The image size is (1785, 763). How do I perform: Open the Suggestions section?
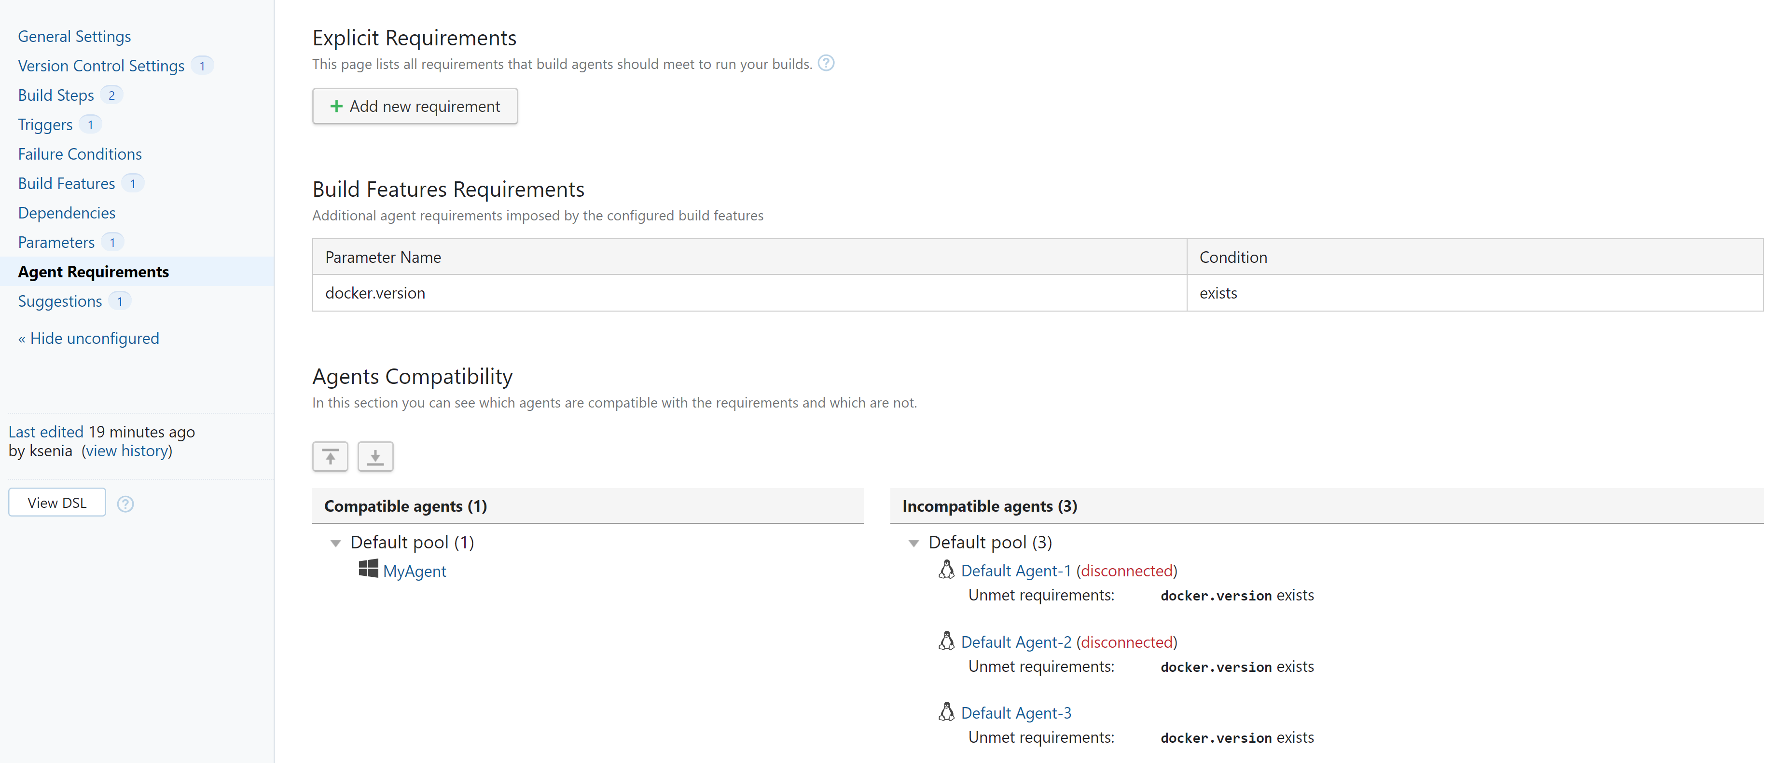[59, 301]
